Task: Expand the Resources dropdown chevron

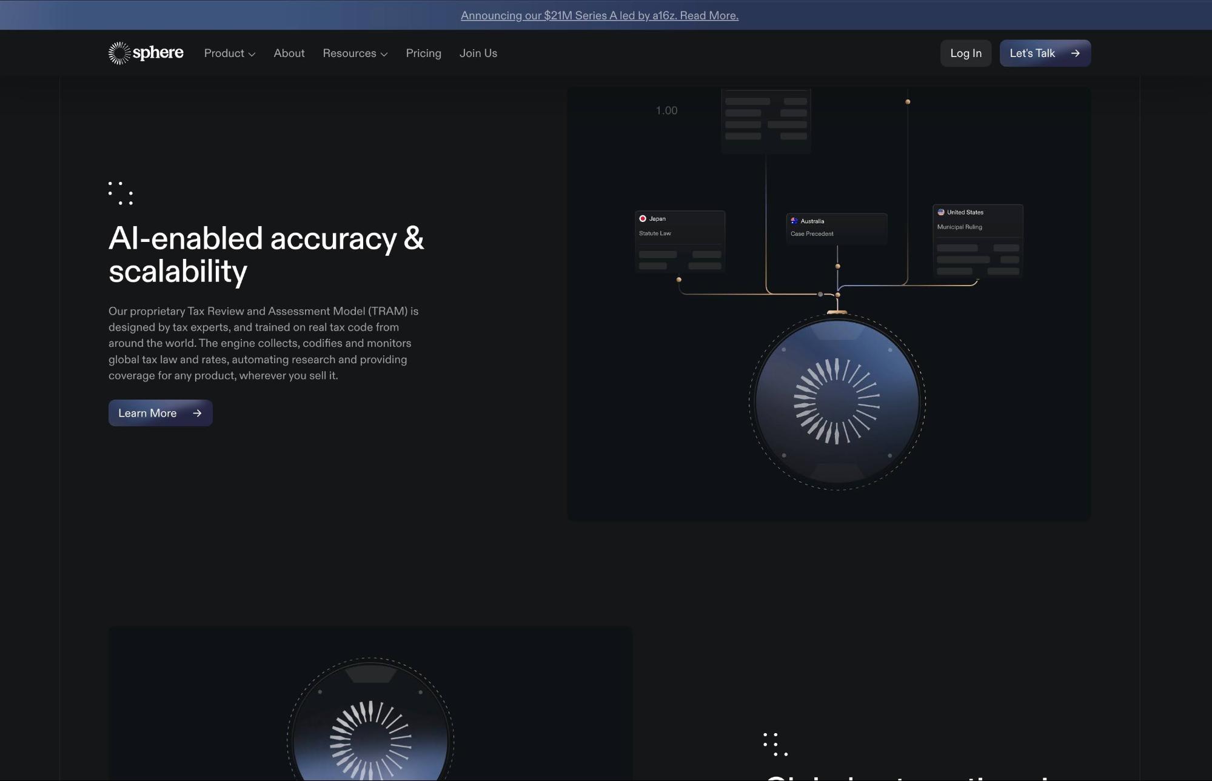Action: click(384, 54)
